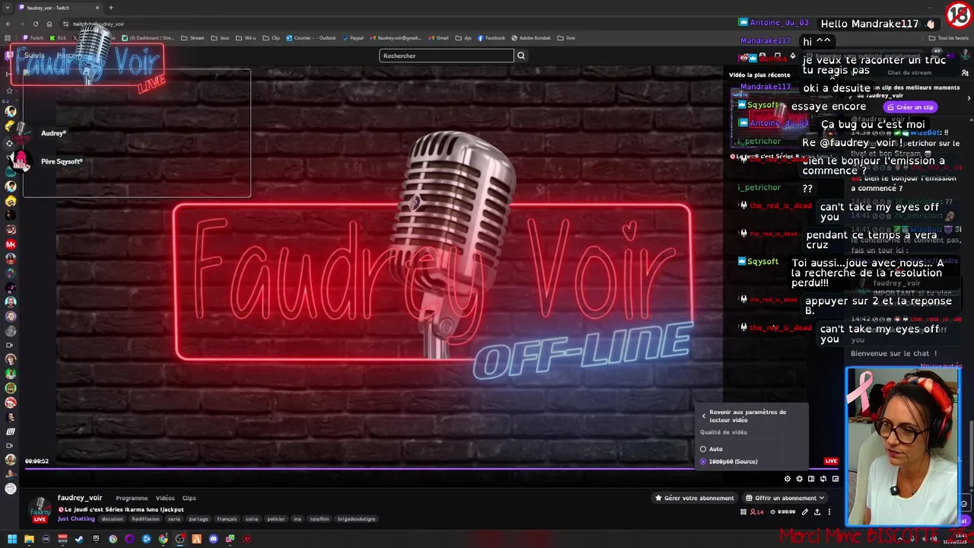
Task: Open the Dashboard bookmark
Action: 148,38
